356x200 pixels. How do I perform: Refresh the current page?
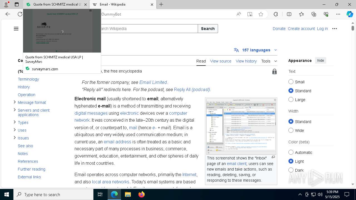tap(20, 14)
